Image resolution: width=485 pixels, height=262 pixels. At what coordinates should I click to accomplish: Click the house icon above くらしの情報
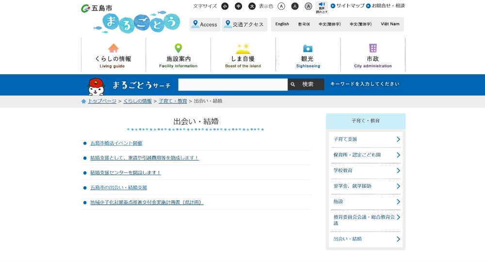click(113, 48)
